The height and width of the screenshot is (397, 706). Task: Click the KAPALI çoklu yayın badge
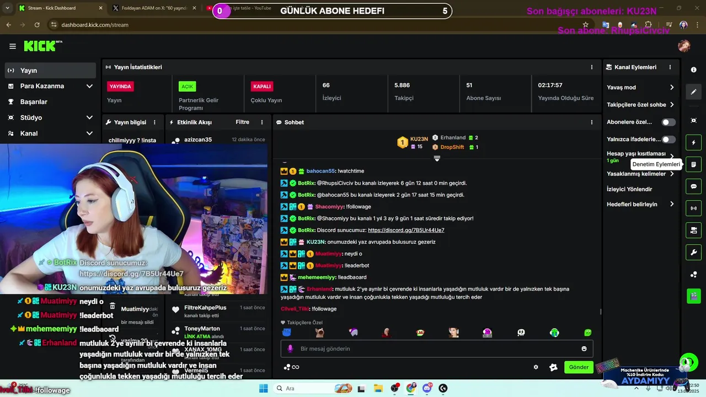(261, 87)
